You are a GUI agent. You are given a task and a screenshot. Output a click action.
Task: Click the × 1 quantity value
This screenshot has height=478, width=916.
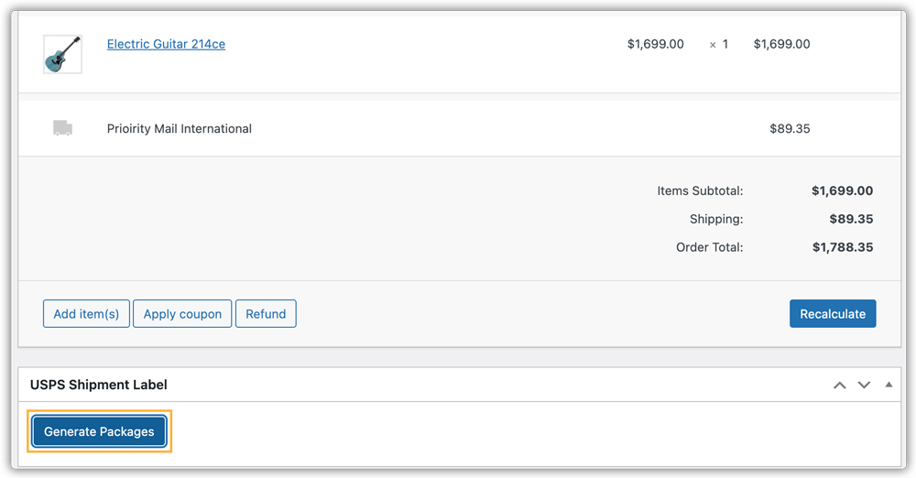point(719,44)
